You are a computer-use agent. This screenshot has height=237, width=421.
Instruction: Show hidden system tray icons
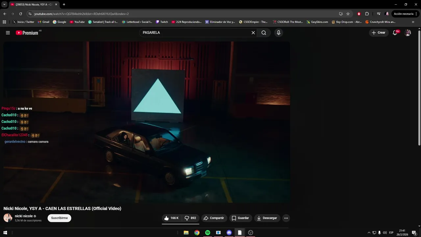click(x=369, y=233)
